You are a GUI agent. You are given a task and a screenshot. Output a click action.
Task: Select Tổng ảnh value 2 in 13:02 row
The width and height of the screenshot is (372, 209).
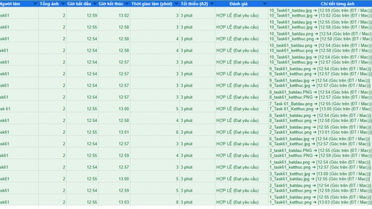52,13
